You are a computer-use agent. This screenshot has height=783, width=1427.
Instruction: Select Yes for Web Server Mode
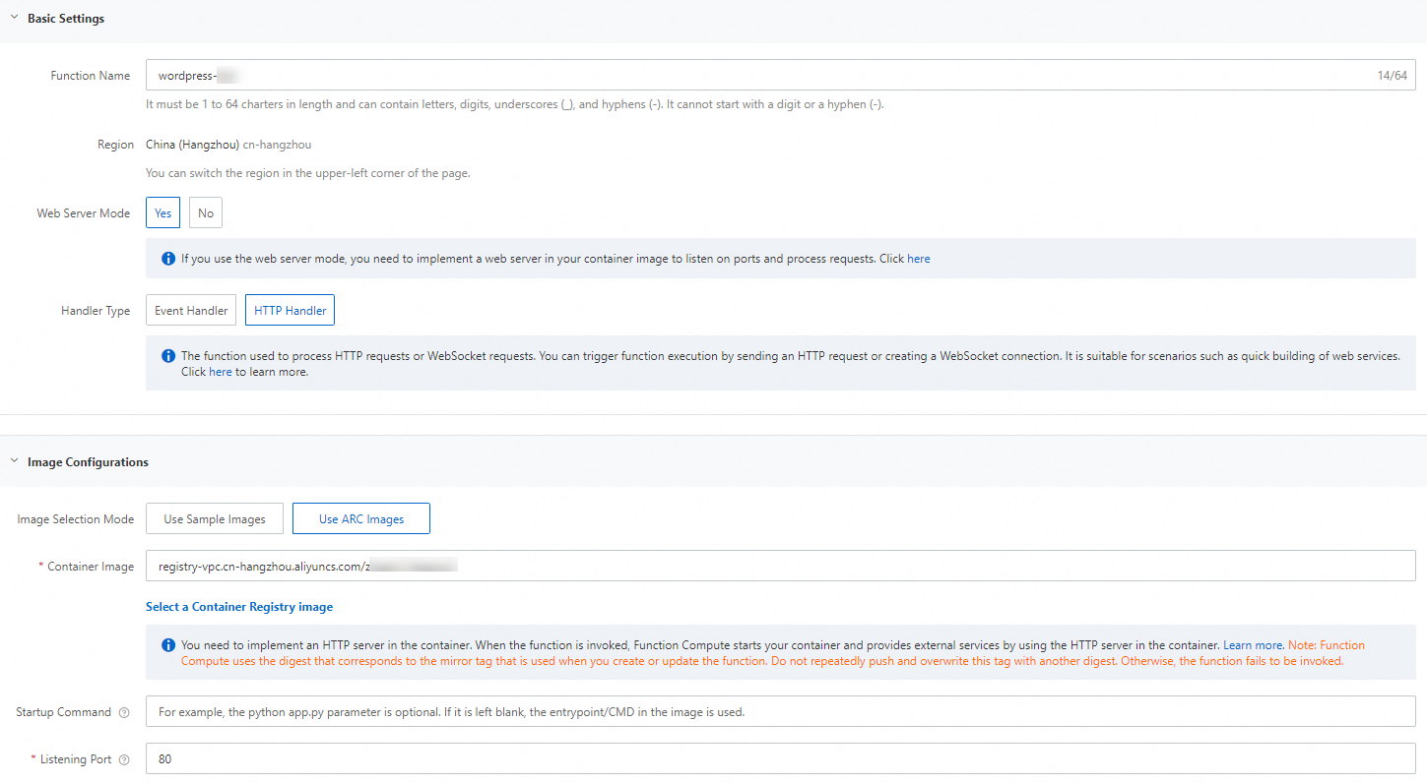(162, 212)
